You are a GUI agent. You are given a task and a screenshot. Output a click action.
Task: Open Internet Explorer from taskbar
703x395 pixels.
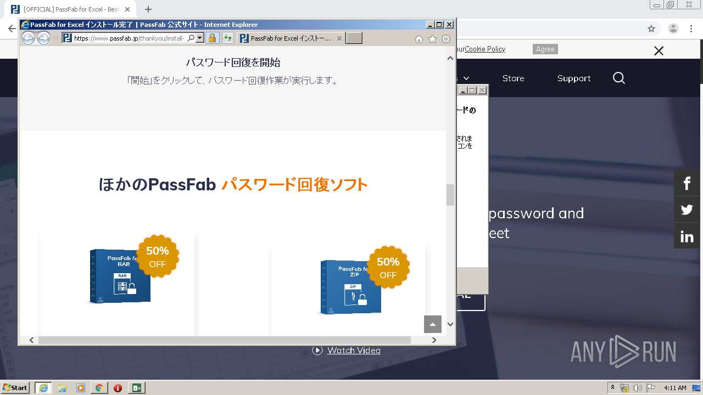pyautogui.click(x=43, y=388)
